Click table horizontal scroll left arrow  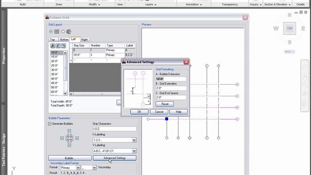click(71, 94)
